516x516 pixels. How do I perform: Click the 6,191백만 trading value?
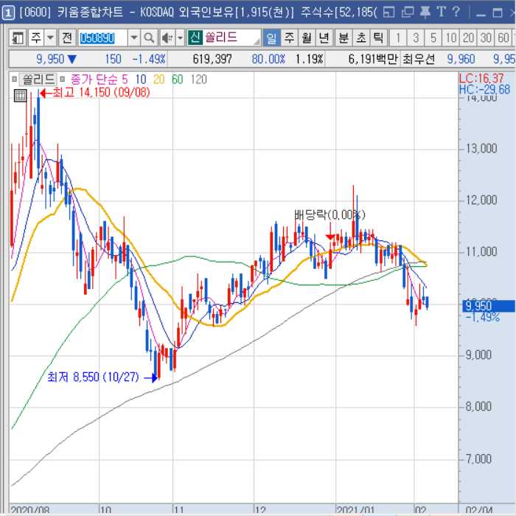373,59
